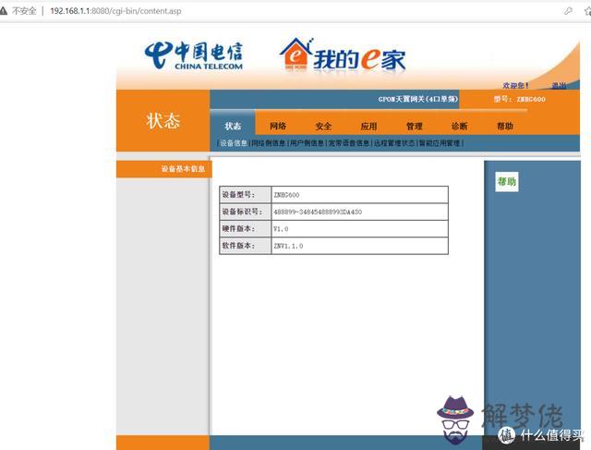Click the address bar URL 192.168.1.1:8080
This screenshot has width=591, height=450.
tap(115, 11)
